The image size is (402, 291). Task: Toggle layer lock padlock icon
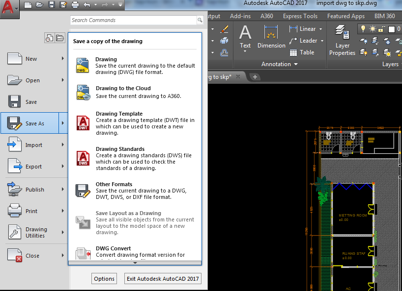coord(382,29)
